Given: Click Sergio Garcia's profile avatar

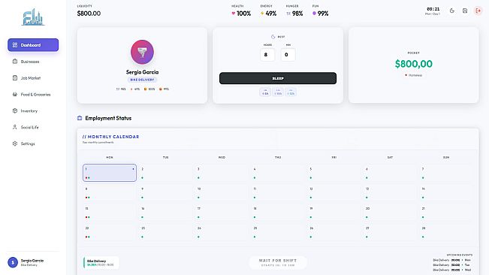Looking at the screenshot, I should (x=142, y=52).
